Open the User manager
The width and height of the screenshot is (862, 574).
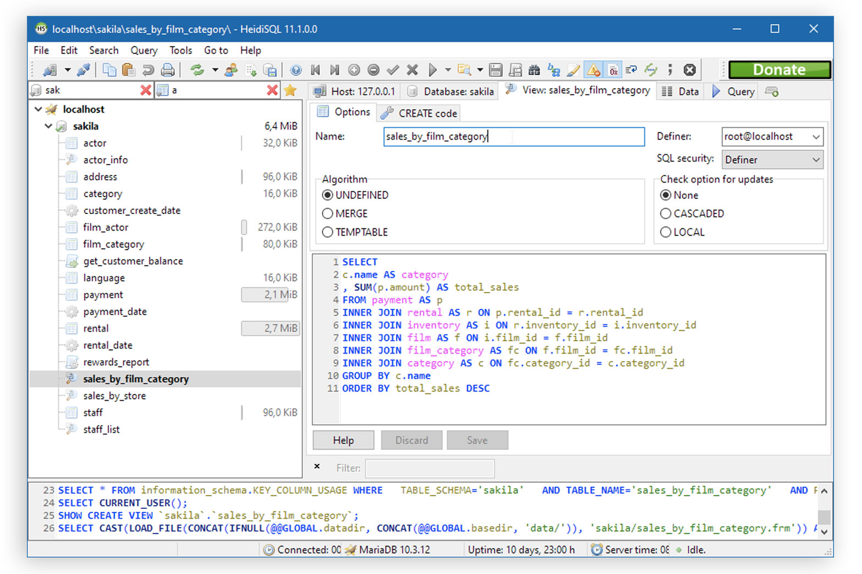click(231, 69)
